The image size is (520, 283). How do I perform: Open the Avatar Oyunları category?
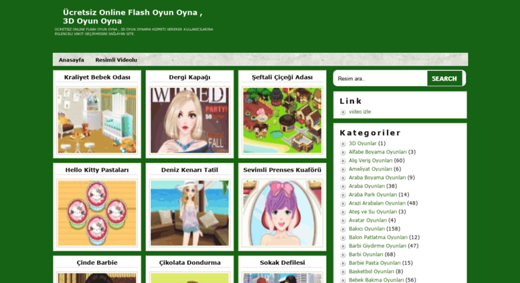point(367,220)
